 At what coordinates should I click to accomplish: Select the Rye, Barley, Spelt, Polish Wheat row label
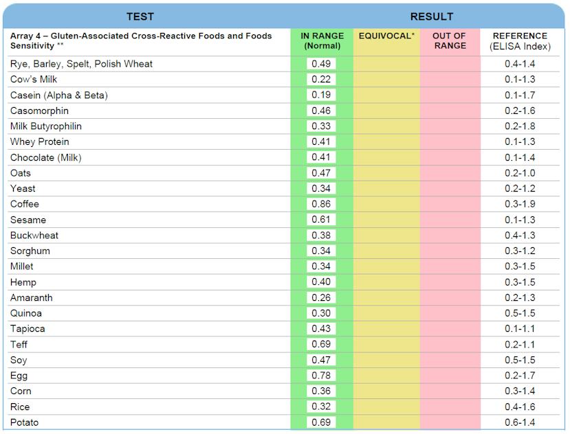click(x=81, y=64)
